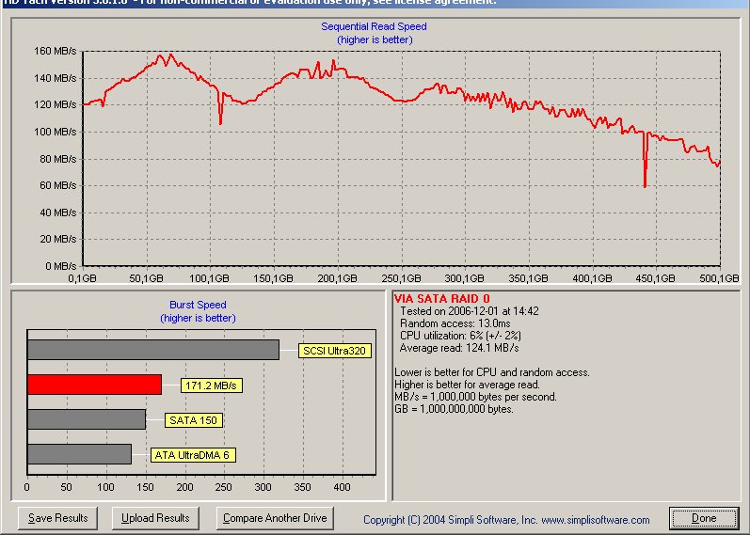Screen dimensions: 750x535
Task: Click the 500,1GB axis label
Action: coord(719,278)
